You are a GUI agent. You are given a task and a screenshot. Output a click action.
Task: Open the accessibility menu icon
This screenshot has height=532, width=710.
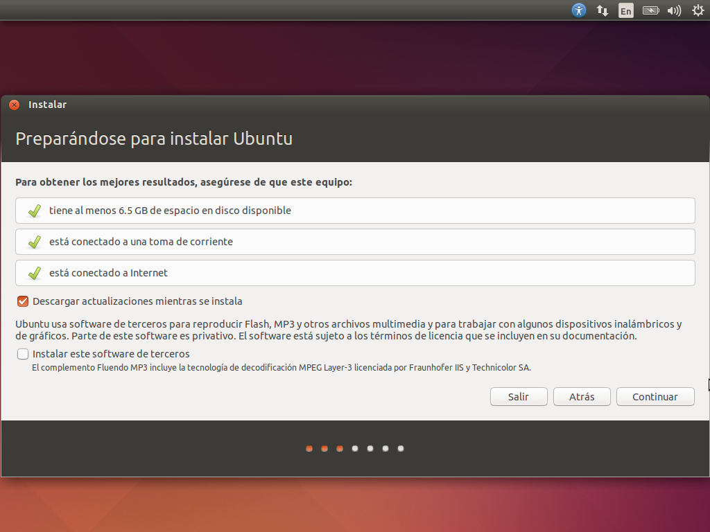[x=579, y=10]
